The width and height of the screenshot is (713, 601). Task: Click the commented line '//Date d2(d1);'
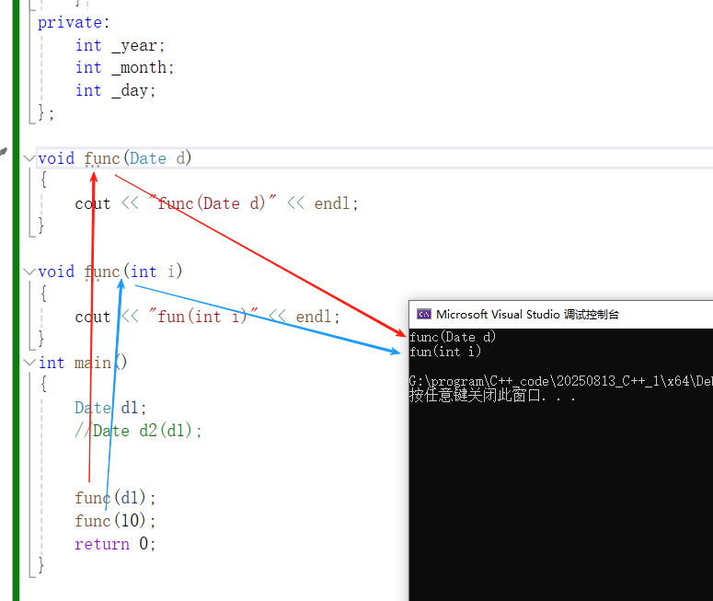(138, 430)
